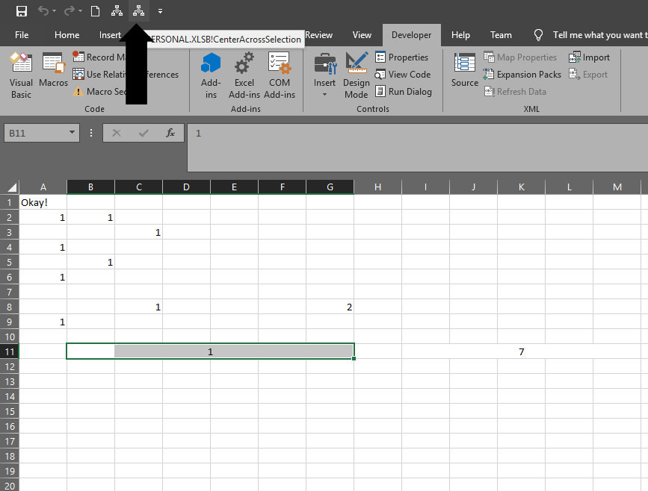Switch to the Insert tab
This screenshot has height=491, width=648.
(110, 35)
